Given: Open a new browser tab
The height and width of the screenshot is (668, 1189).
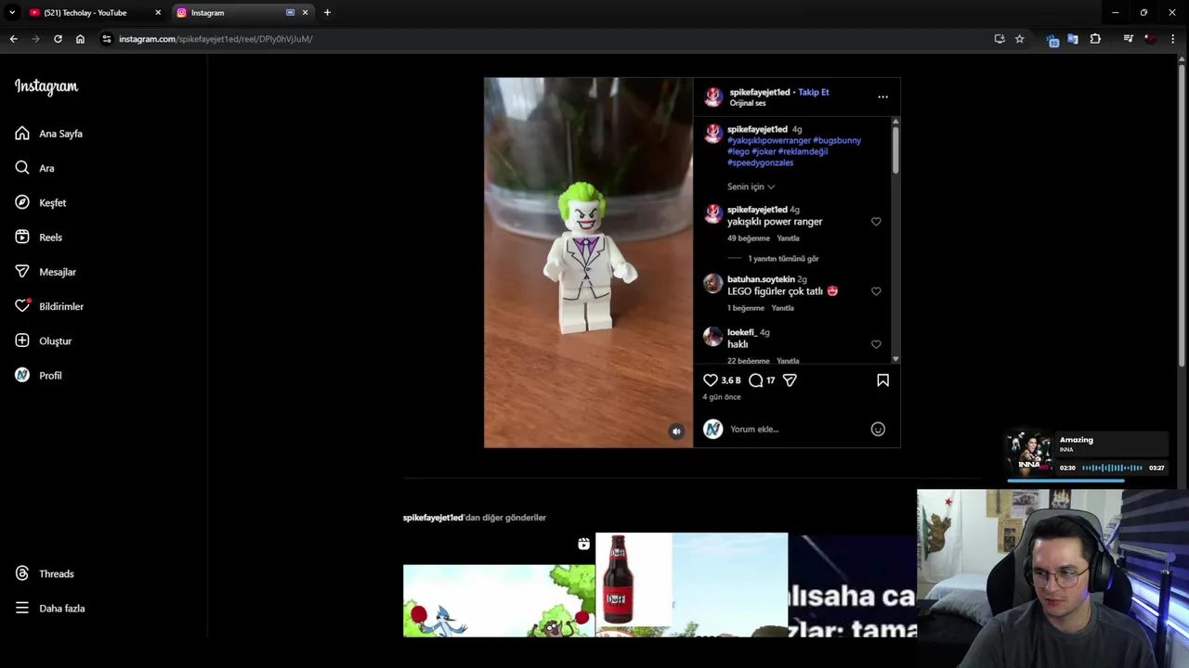Looking at the screenshot, I should (x=327, y=13).
